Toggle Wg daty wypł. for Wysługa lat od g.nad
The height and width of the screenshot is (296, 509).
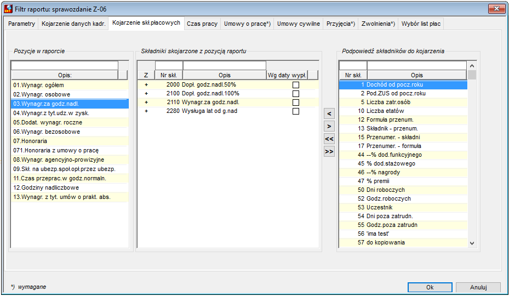click(296, 111)
